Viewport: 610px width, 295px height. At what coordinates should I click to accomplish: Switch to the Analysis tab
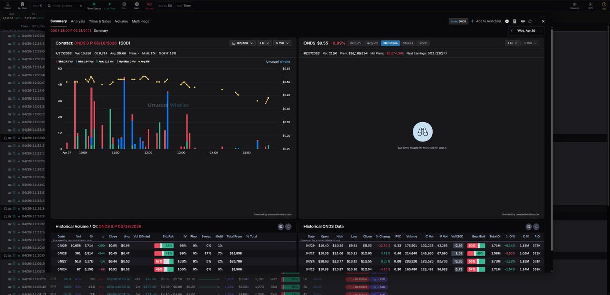[78, 21]
